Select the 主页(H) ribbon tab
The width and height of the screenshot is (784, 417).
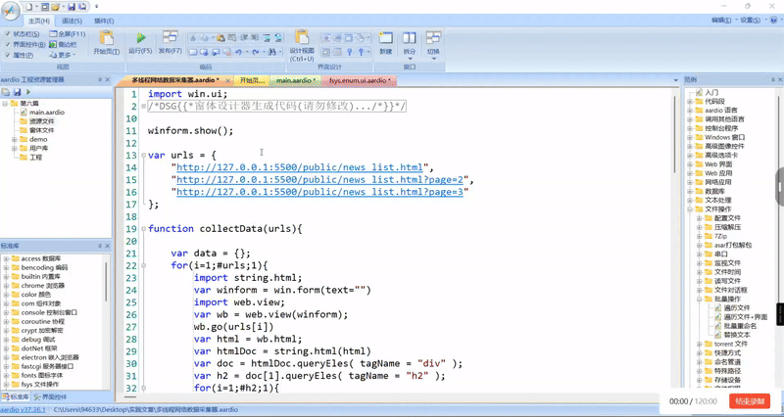[x=39, y=21]
